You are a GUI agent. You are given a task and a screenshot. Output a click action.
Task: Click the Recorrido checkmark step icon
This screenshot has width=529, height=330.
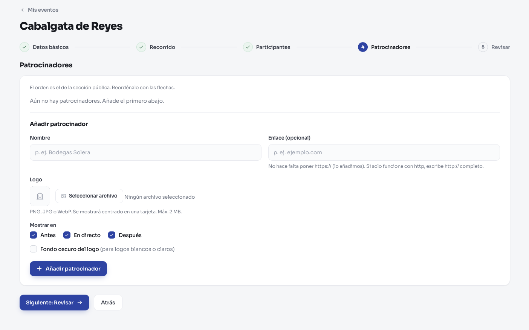pyautogui.click(x=141, y=47)
